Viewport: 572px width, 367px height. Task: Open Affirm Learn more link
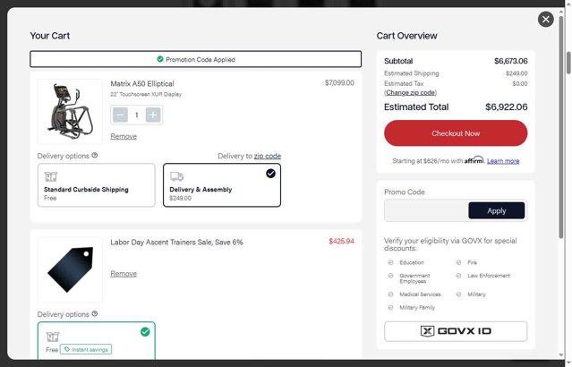(503, 161)
